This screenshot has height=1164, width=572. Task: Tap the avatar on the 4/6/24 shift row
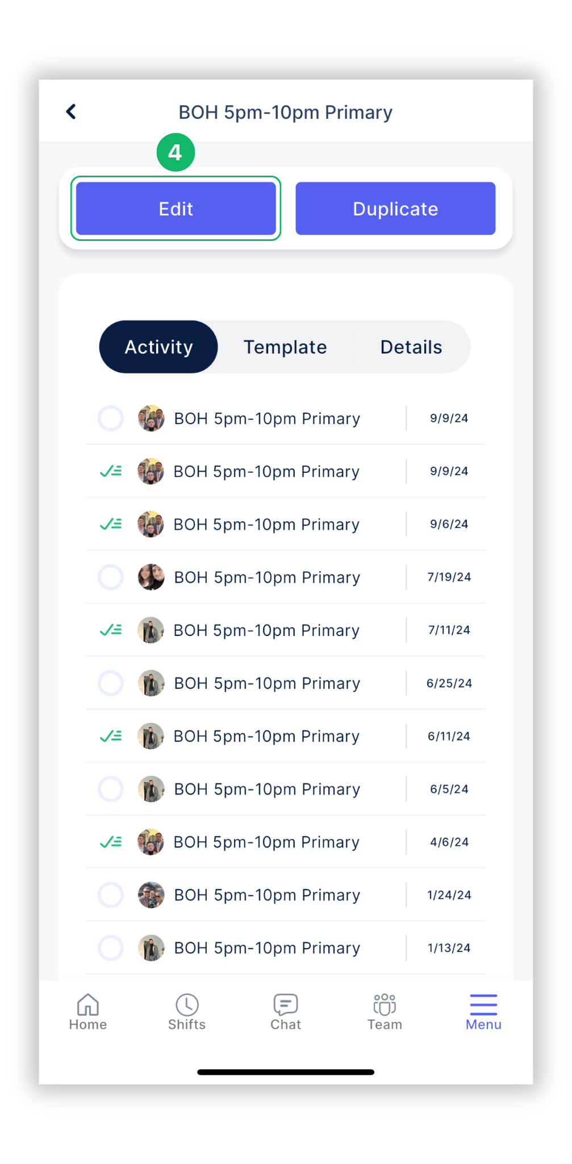click(x=151, y=842)
